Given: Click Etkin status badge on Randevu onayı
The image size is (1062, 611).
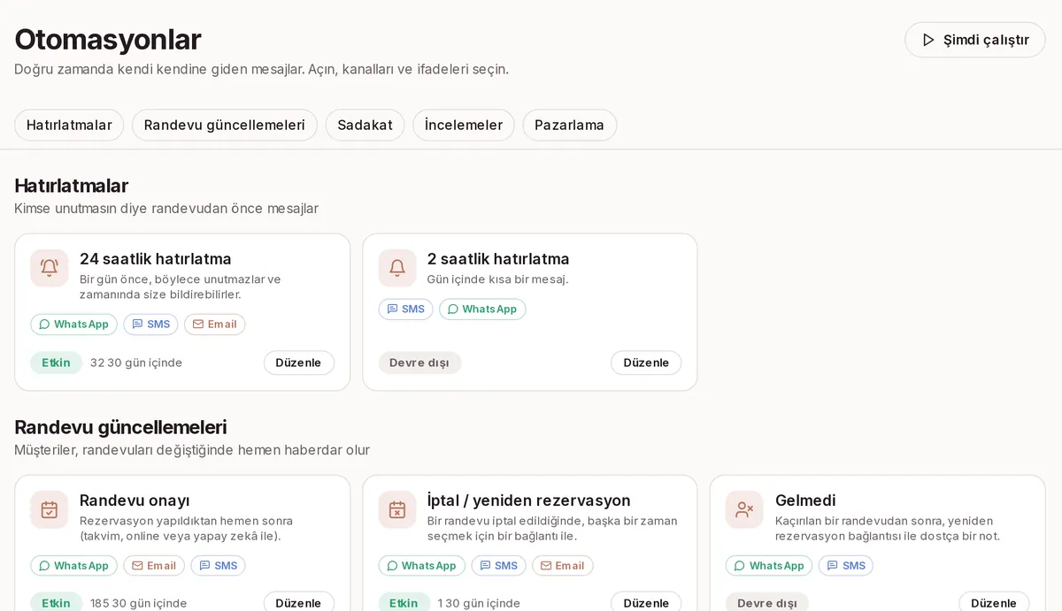Looking at the screenshot, I should 56,602.
